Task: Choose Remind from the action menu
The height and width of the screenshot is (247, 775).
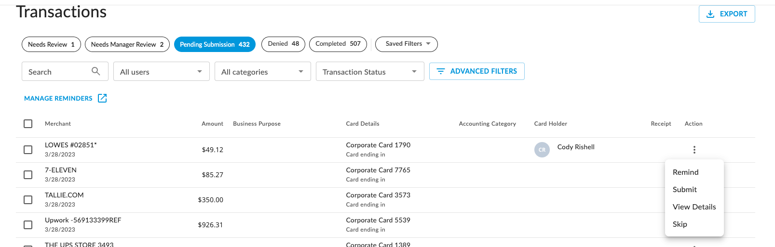Action: click(685, 172)
